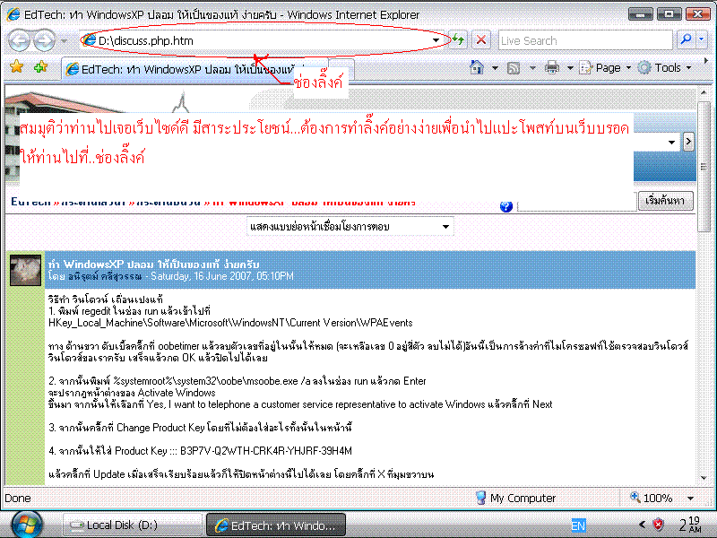Click the เริ่มค้นหา search button
This screenshot has height=538, width=717.
[x=665, y=201]
